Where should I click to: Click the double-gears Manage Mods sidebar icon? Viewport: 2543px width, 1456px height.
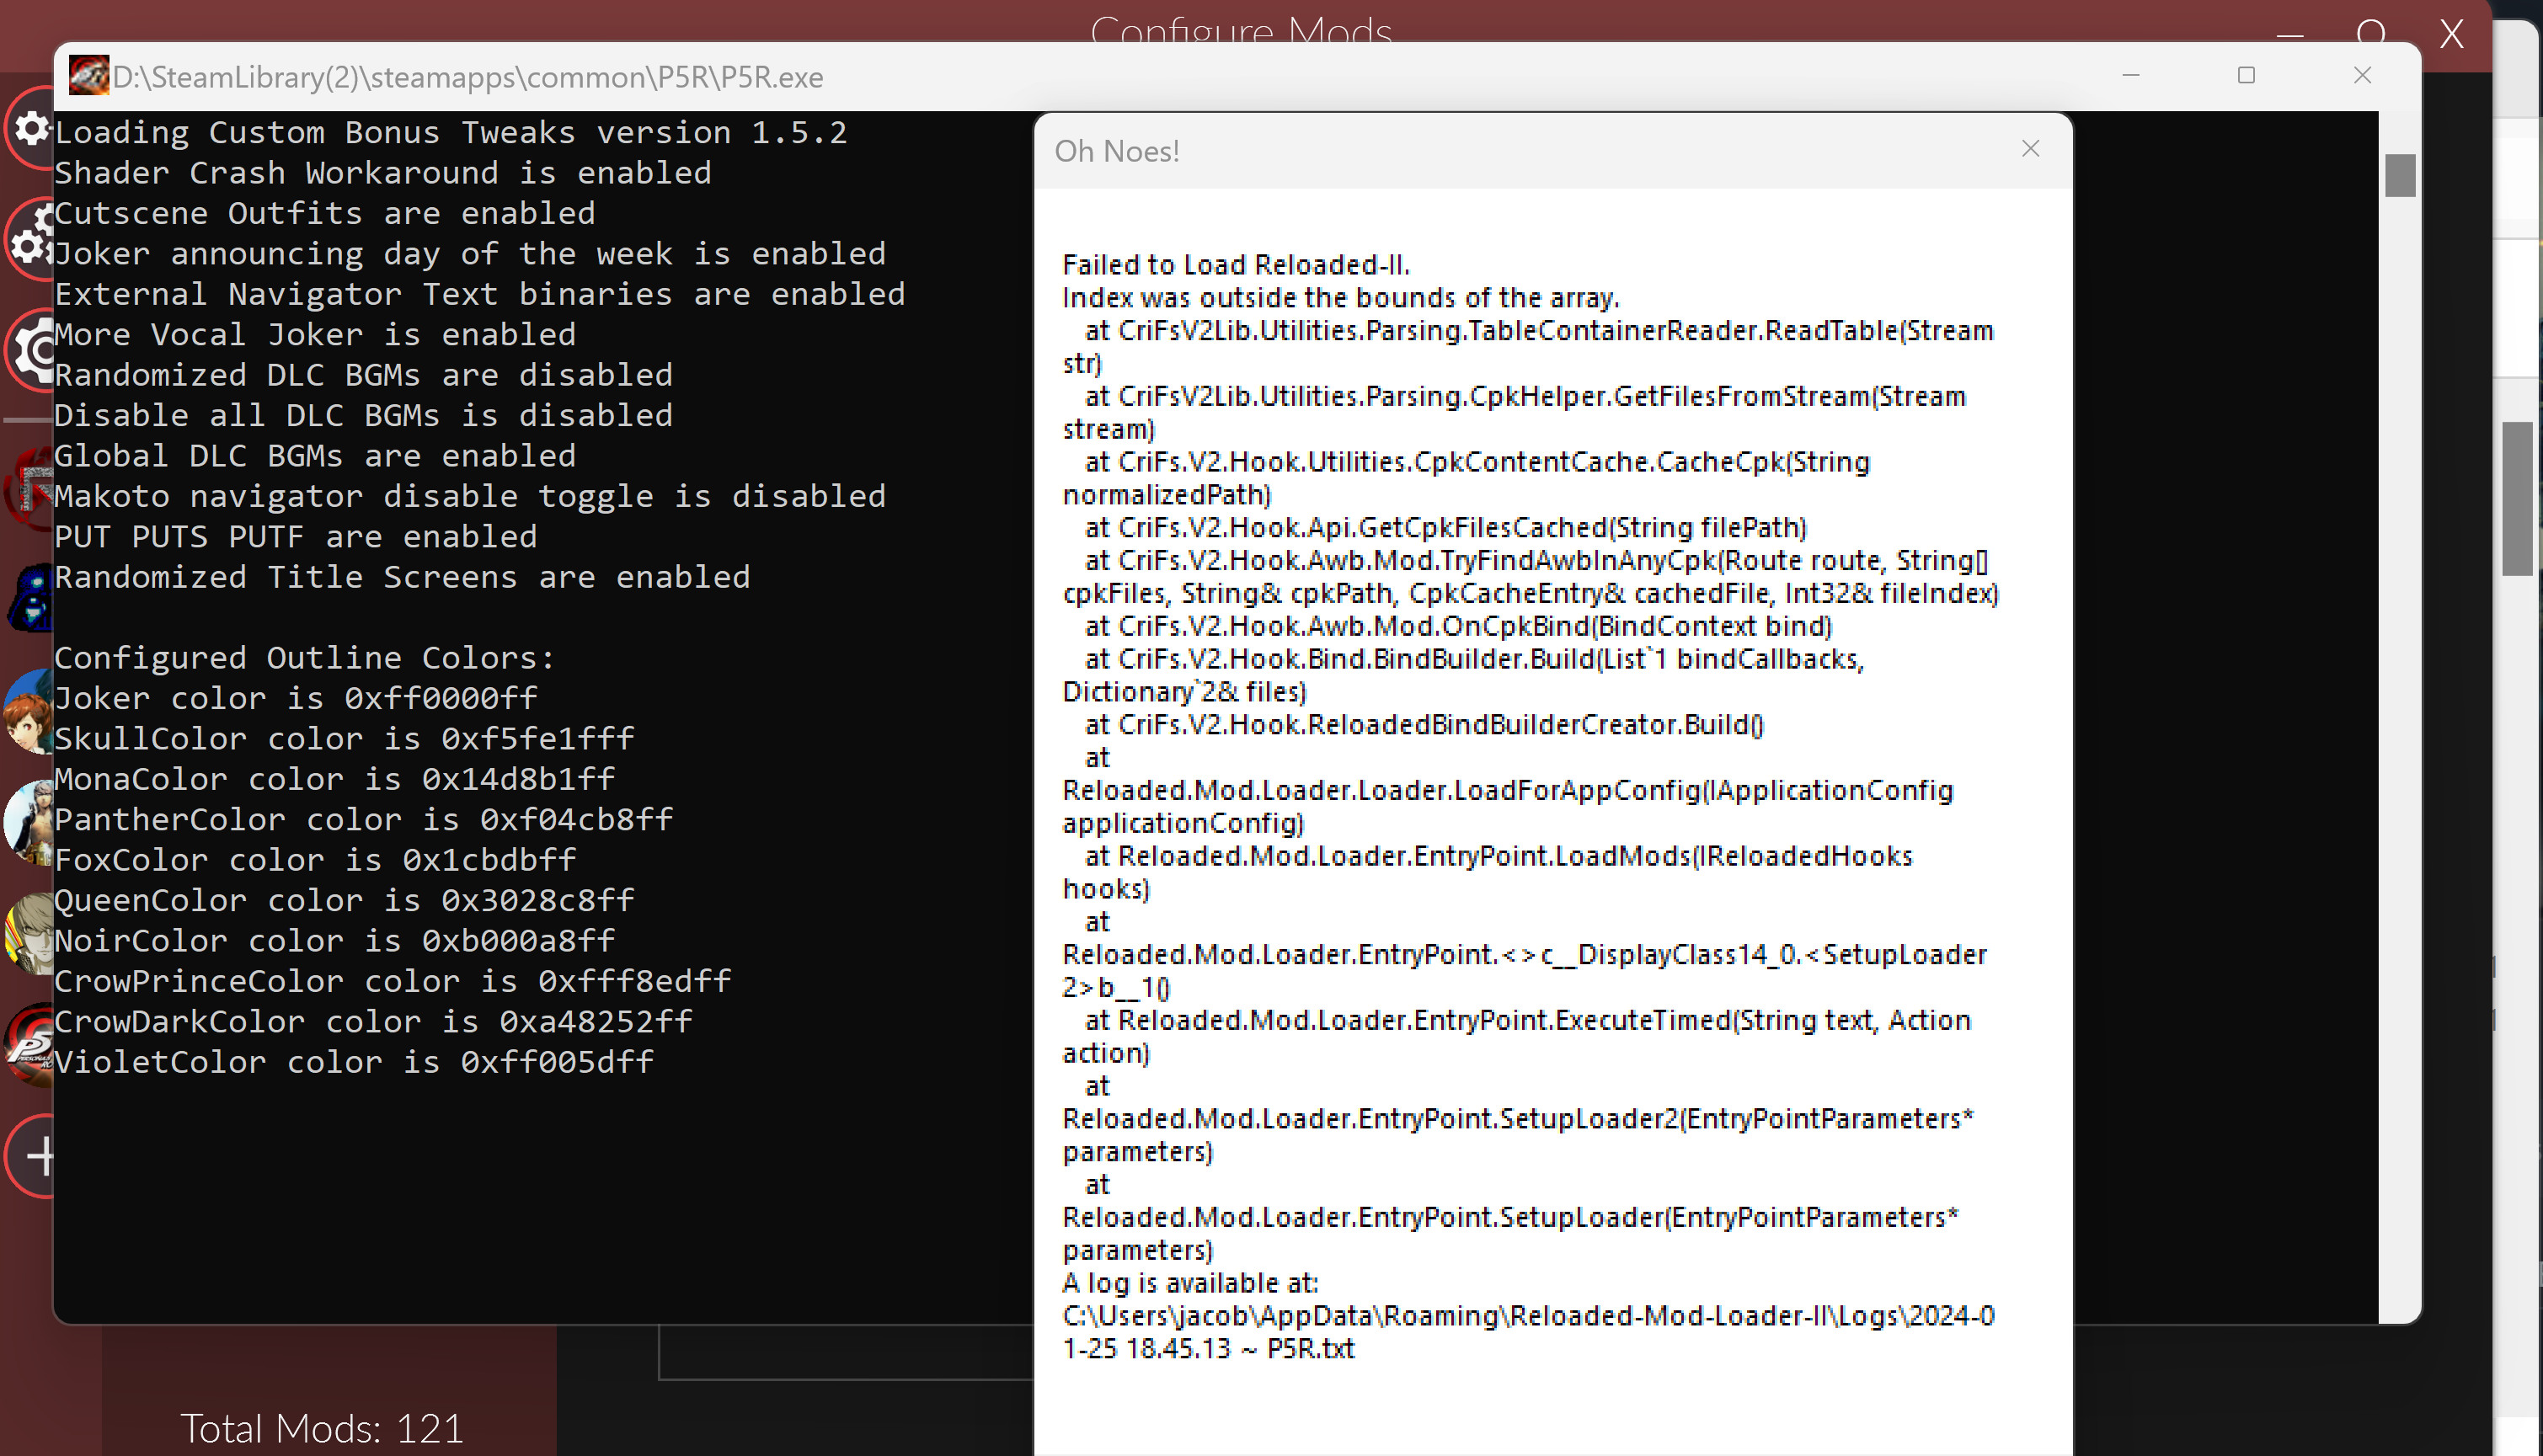30,240
